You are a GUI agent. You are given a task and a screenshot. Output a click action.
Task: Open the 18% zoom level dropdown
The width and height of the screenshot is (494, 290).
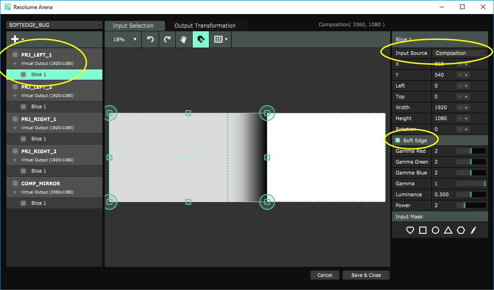(x=125, y=39)
